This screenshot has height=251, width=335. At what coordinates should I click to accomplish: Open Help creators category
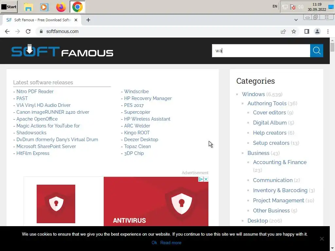coord(270,133)
